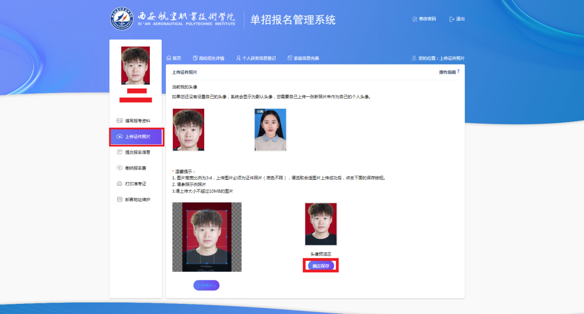The image size is (584, 314).
Task: Click the 缴纳报名费 yen coin icon
Action: point(119,168)
